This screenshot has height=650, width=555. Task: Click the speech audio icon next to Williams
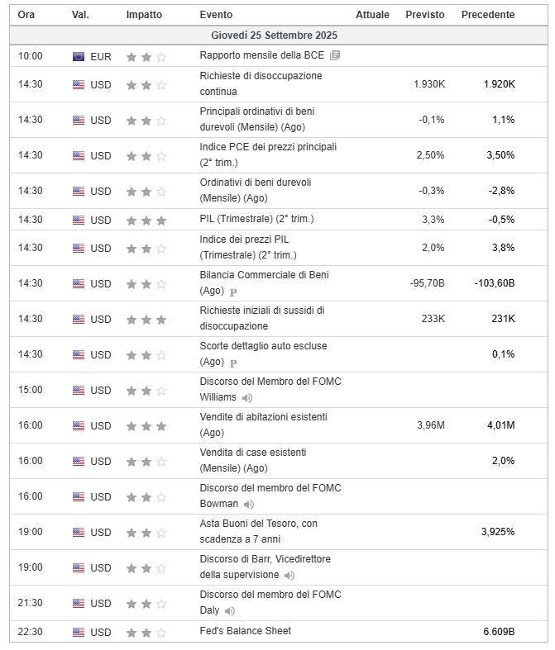point(247,398)
